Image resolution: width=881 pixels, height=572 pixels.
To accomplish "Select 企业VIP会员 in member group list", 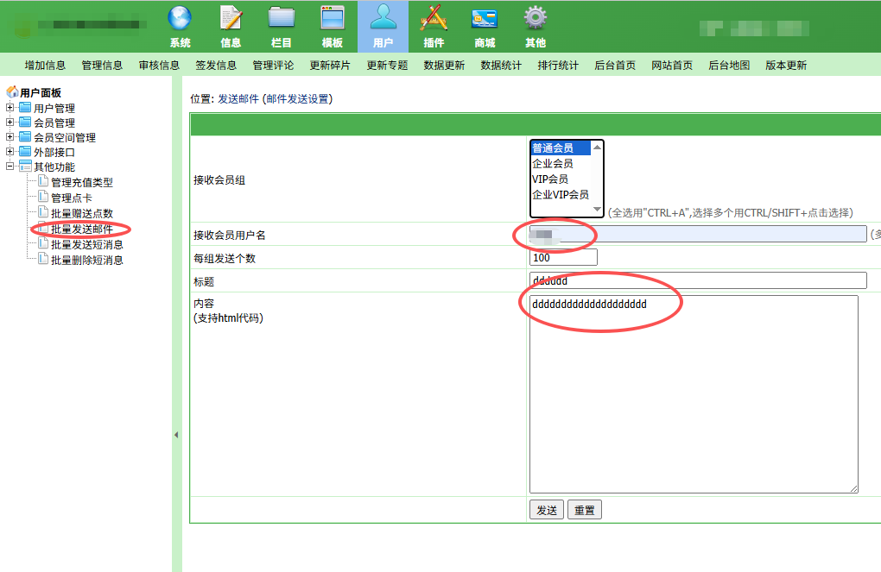I will [561, 194].
